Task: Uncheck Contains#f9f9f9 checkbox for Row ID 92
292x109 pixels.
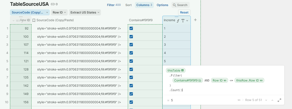Action: click(131, 28)
